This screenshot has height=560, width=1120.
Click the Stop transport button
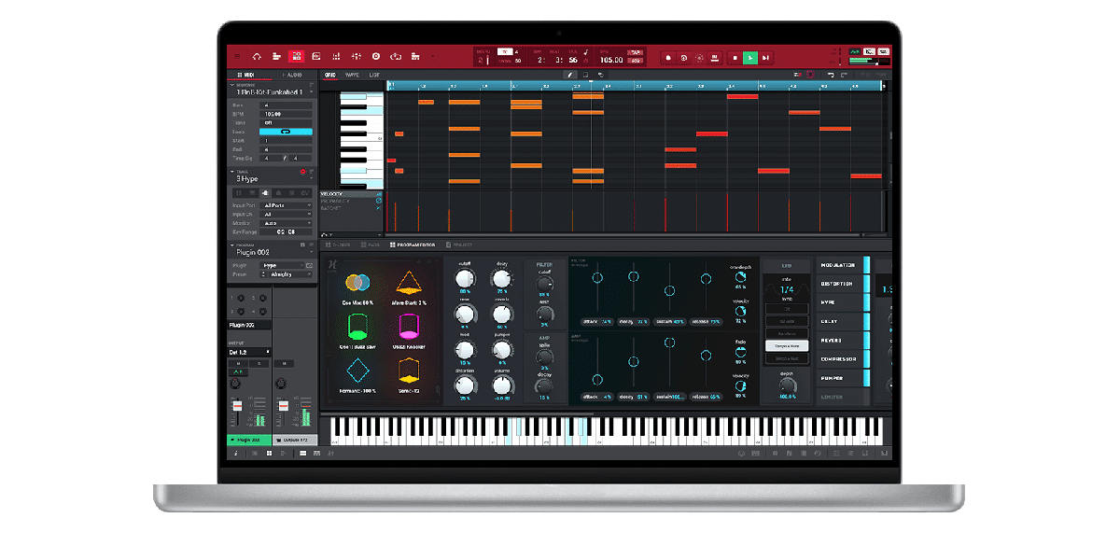coord(735,58)
